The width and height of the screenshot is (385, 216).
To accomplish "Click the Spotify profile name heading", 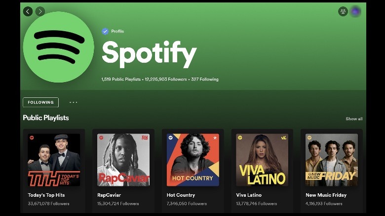I will pos(149,54).
